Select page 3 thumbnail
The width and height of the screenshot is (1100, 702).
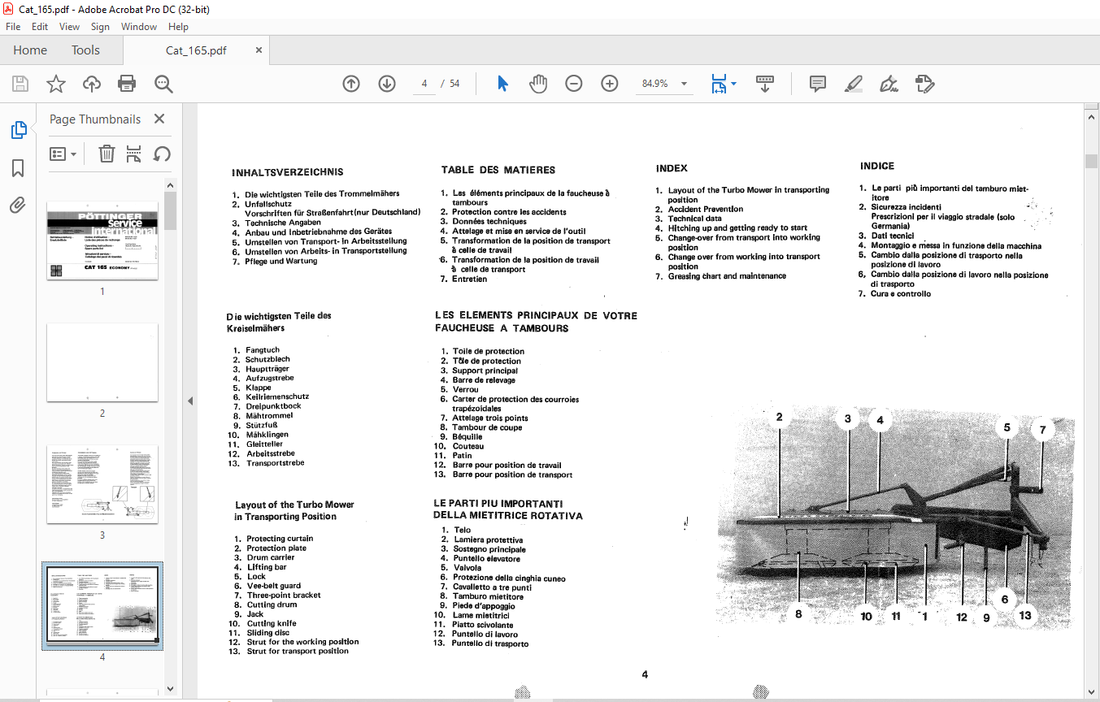click(102, 484)
